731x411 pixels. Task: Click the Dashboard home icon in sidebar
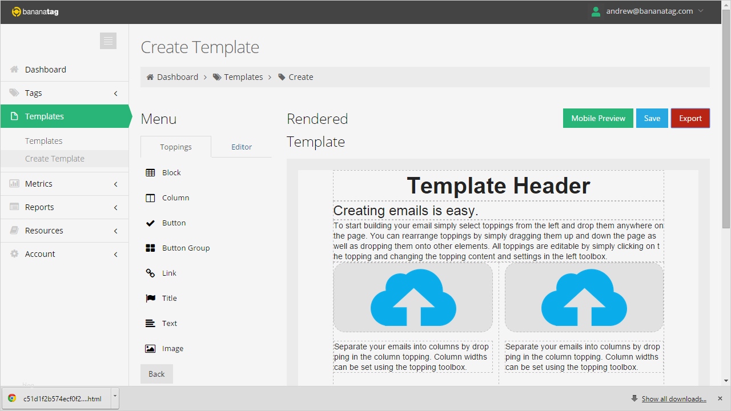click(14, 69)
